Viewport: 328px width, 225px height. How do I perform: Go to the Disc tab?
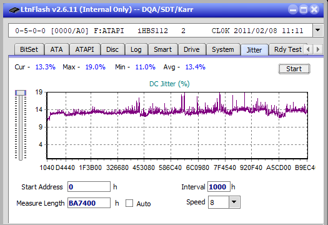[x=112, y=49]
